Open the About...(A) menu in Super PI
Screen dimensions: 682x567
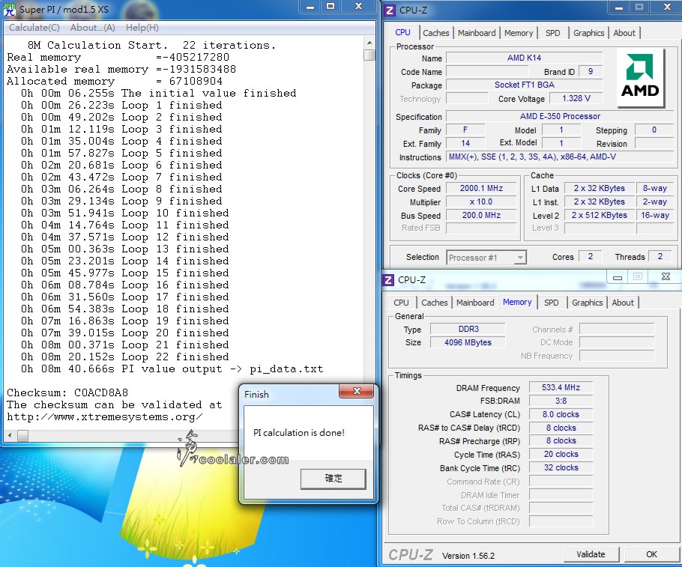click(93, 28)
